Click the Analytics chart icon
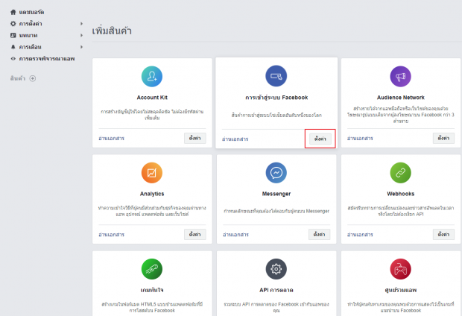The image size is (462, 316). [x=152, y=173]
